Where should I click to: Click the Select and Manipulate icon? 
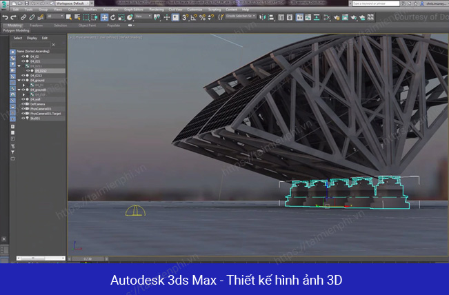[167, 17]
